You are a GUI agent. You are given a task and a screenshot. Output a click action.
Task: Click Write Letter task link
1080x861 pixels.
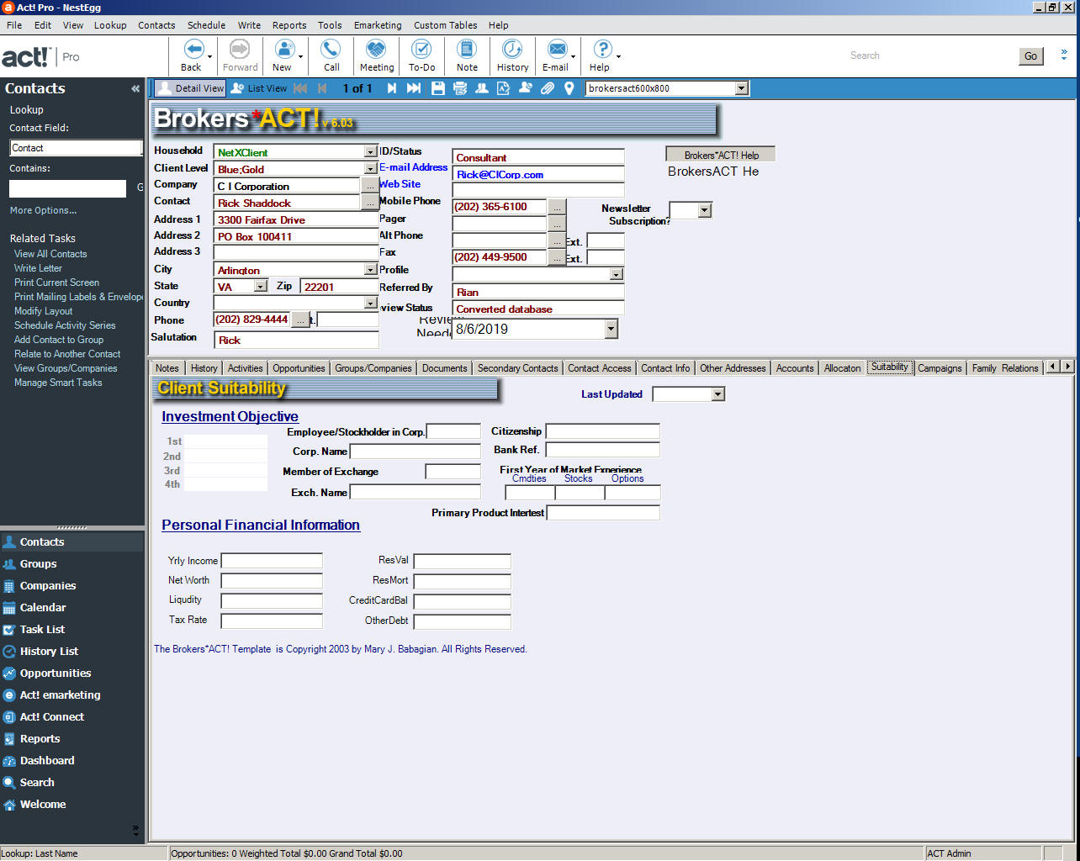coord(38,268)
